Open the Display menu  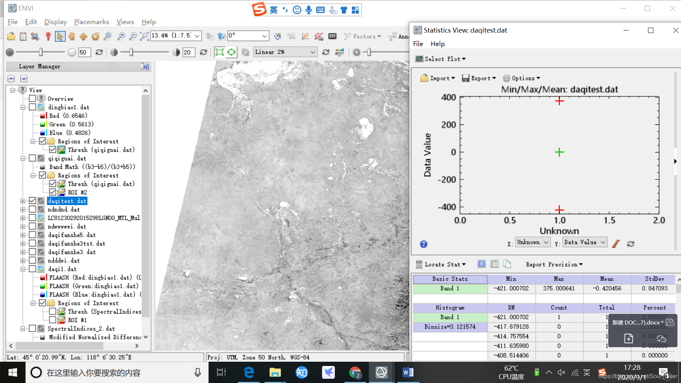pyautogui.click(x=55, y=22)
